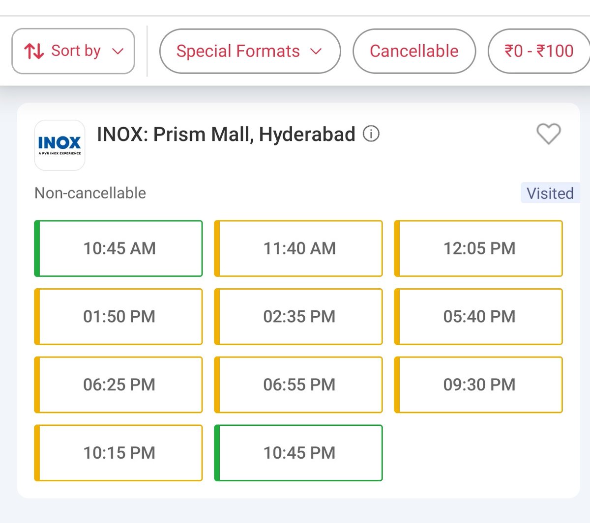Toggle the ₹0 - ₹100 price filter

click(539, 51)
